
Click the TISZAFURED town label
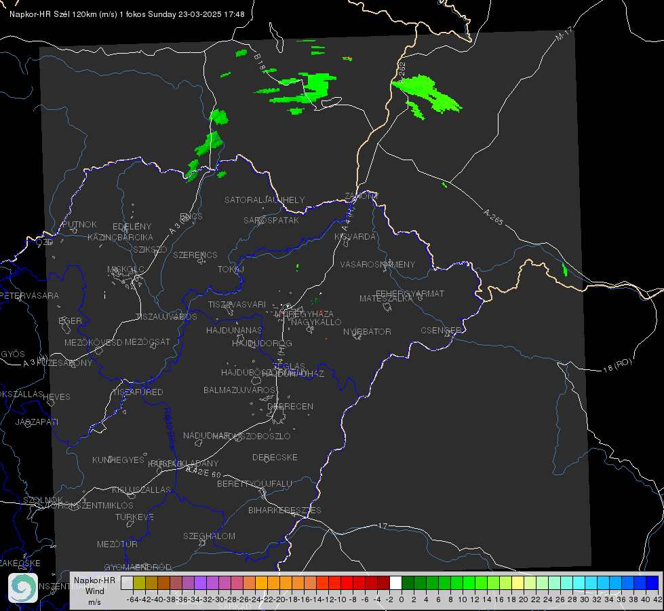point(138,392)
